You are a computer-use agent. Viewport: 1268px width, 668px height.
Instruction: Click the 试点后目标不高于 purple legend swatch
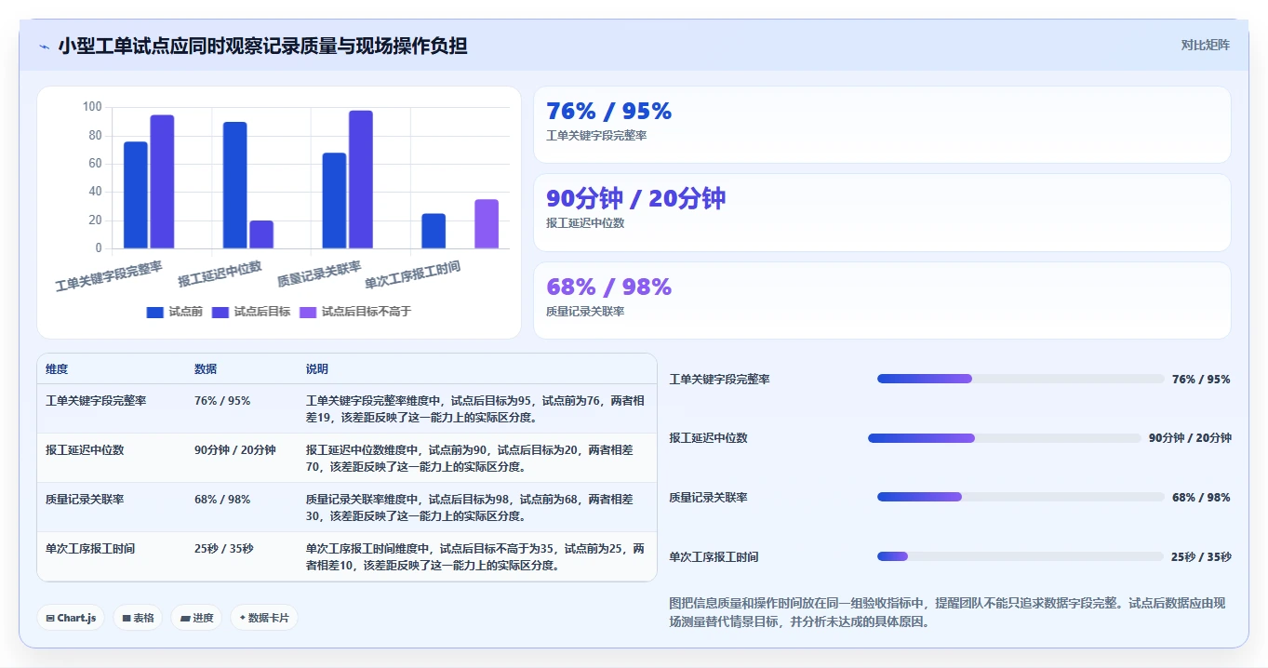pyautogui.click(x=308, y=313)
